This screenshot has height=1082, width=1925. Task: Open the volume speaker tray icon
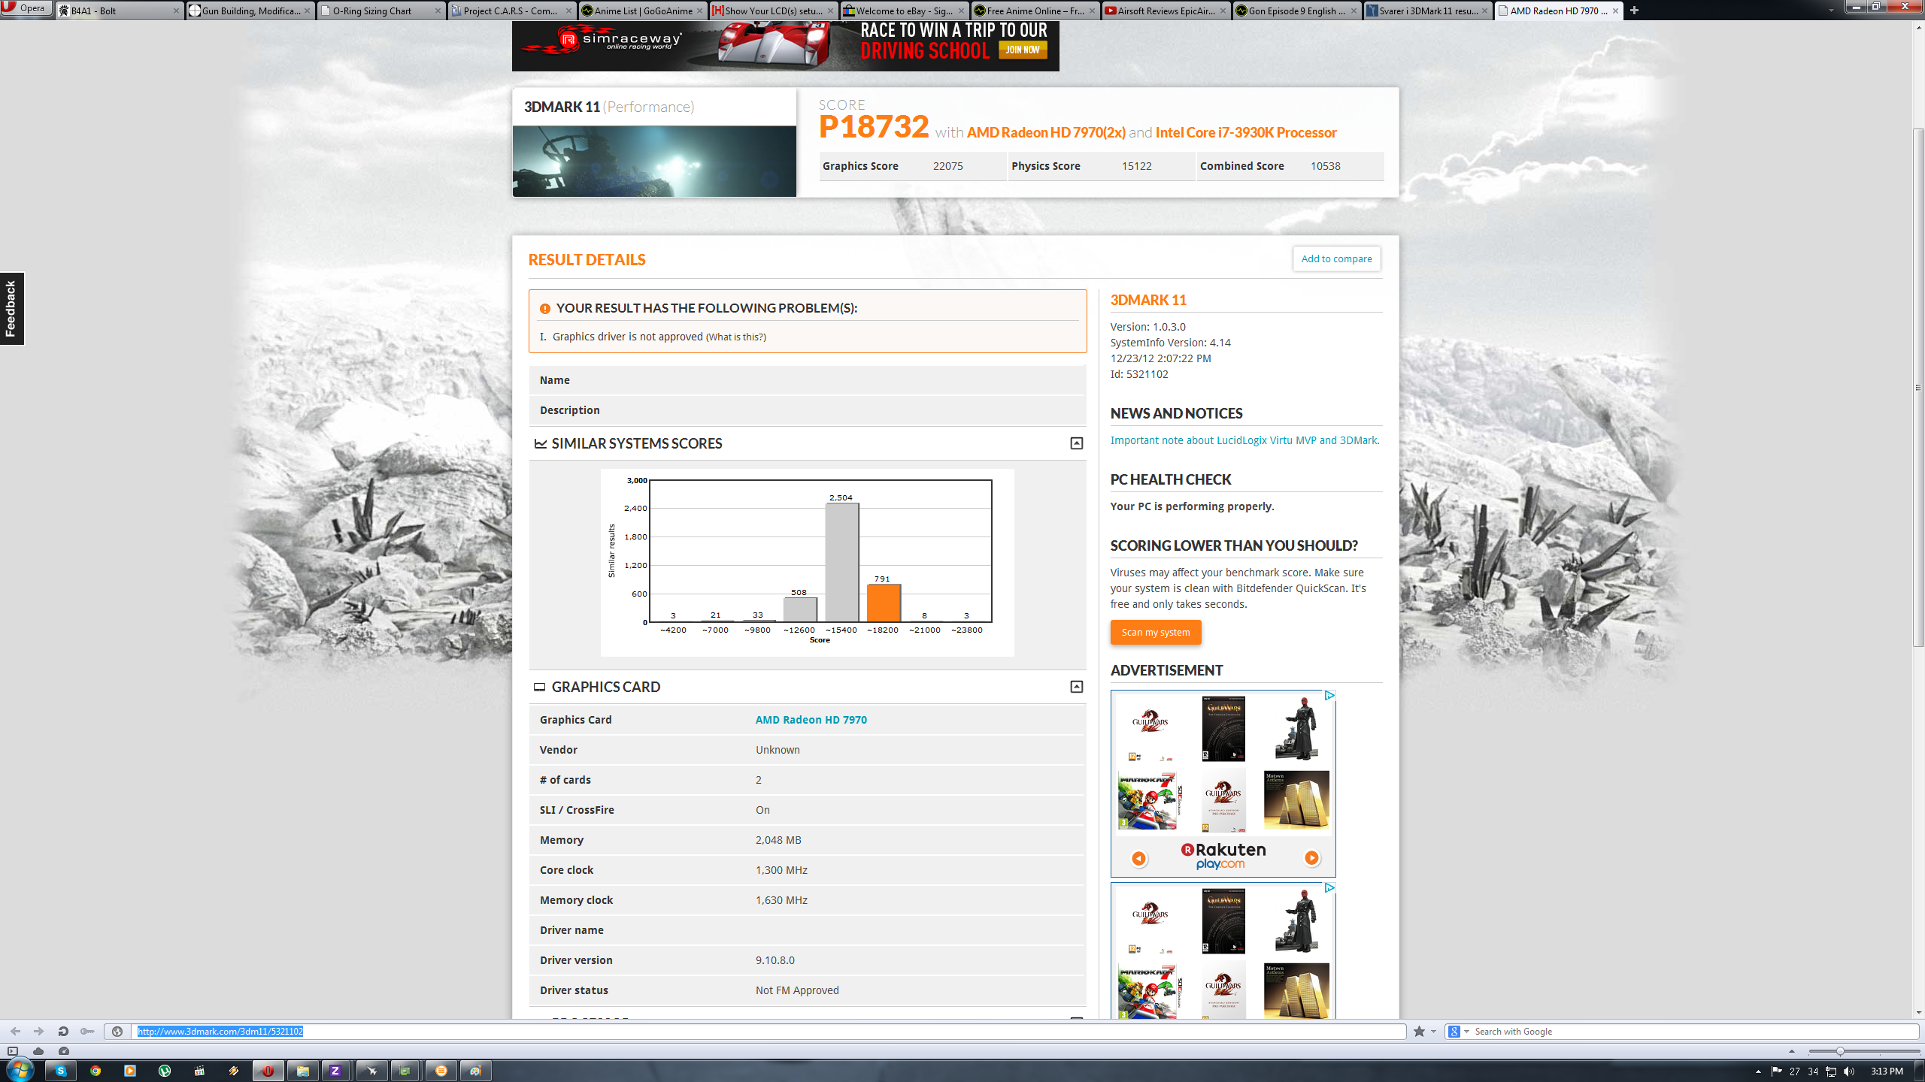pyautogui.click(x=1849, y=1071)
